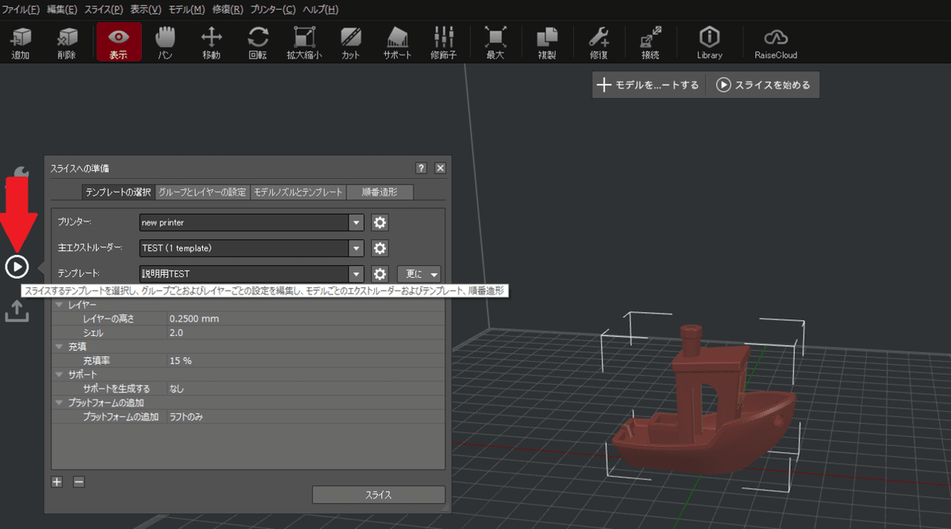Viewport: 951px width, 529px height.
Task: Switch to テンプレートの選択 tab
Action: click(118, 192)
